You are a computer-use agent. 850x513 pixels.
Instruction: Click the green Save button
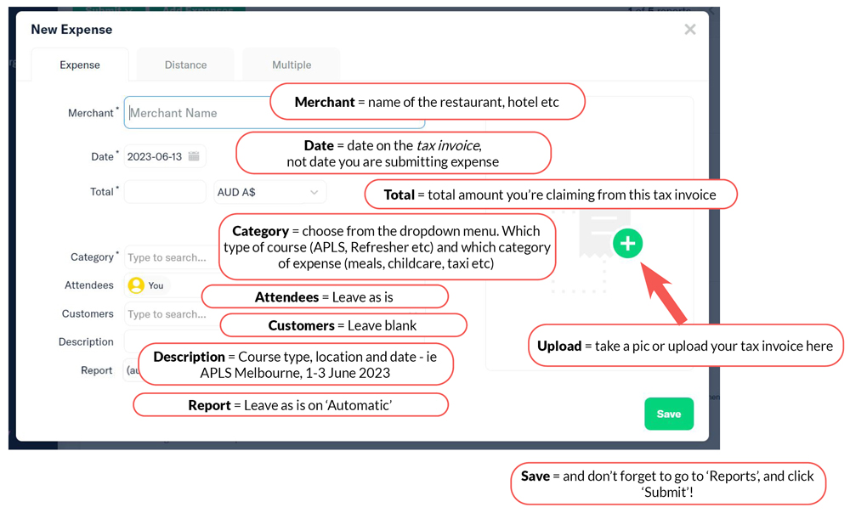[x=668, y=414]
